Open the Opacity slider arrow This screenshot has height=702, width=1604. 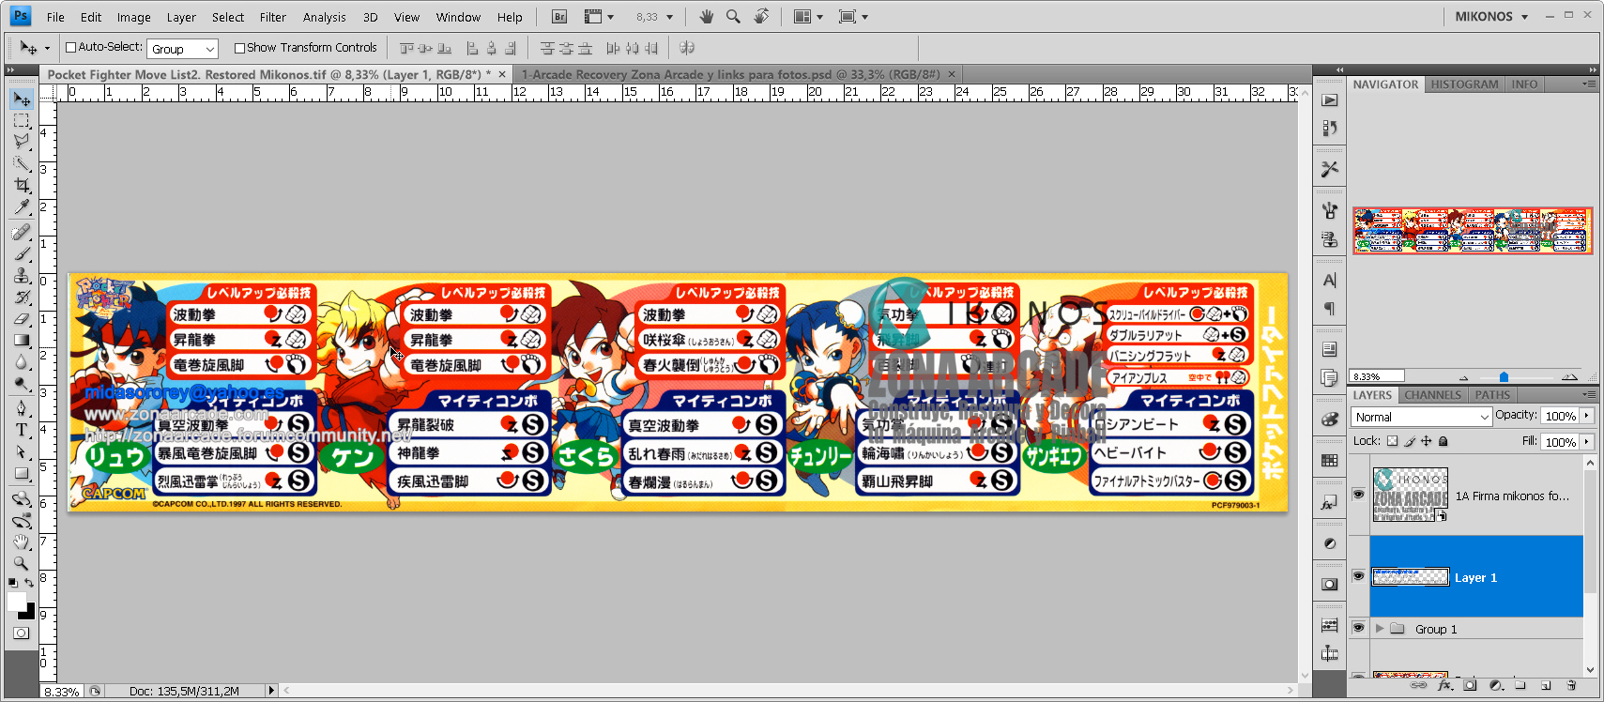click(x=1587, y=416)
